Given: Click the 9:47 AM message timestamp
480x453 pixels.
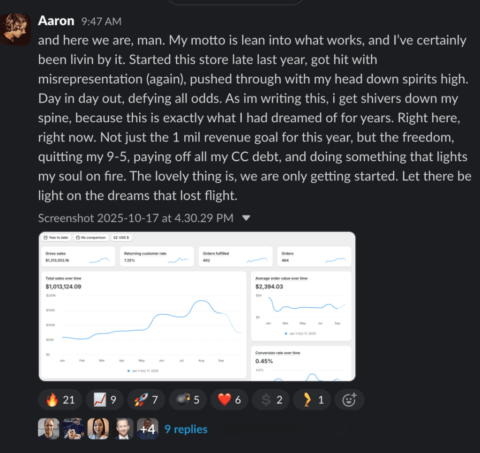Looking at the screenshot, I should (x=101, y=22).
